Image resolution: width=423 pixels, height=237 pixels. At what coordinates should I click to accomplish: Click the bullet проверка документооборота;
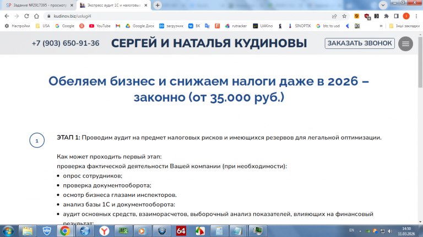107,185
